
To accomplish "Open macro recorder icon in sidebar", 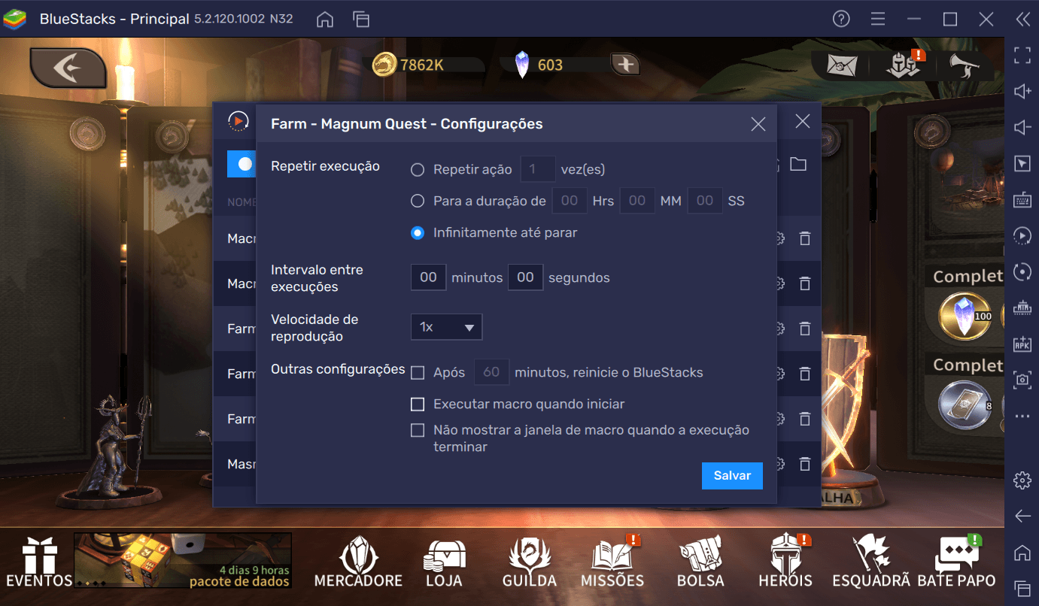I will 1022,235.
